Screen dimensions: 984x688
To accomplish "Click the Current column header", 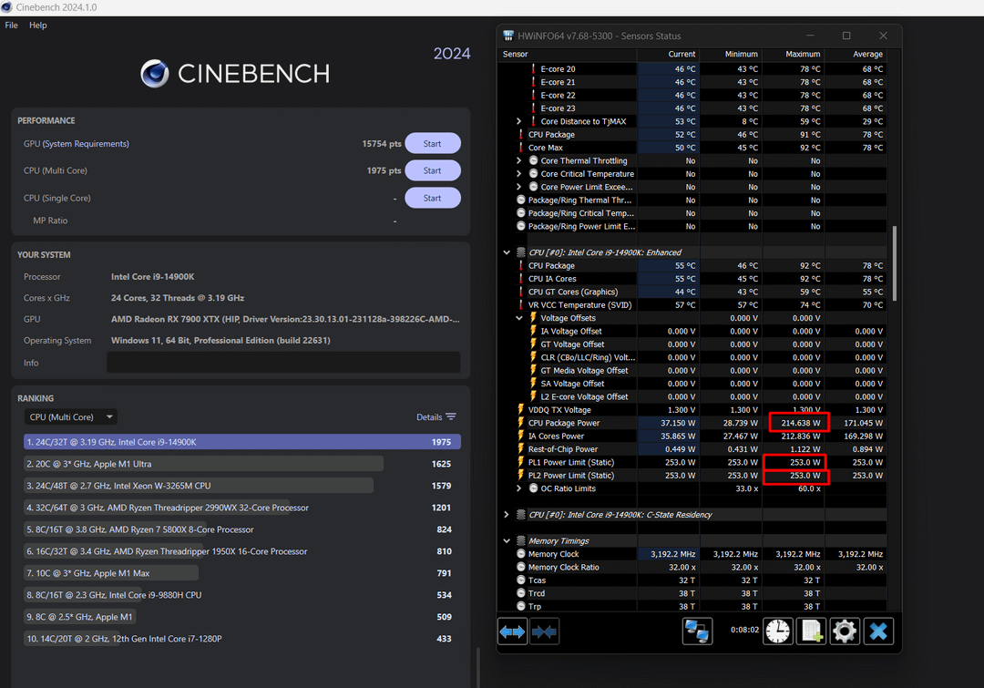I will pos(669,54).
